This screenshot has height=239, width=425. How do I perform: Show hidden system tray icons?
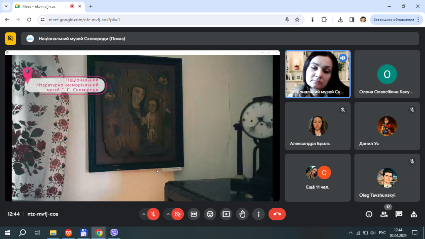pyautogui.click(x=350, y=233)
